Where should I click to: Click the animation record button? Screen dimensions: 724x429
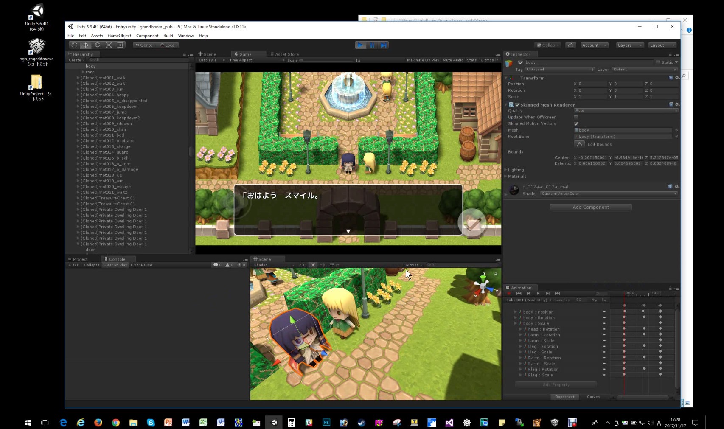[x=509, y=294]
